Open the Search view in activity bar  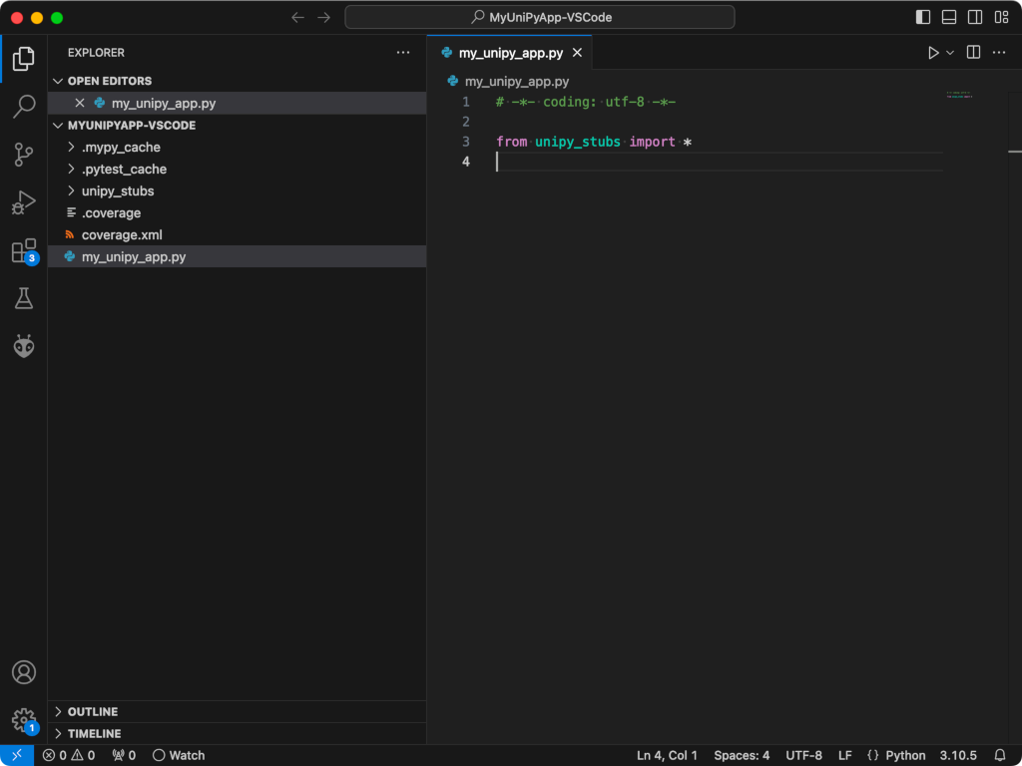pos(24,107)
